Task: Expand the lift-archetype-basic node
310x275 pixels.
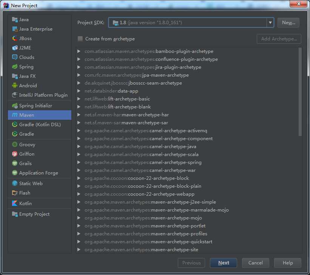Action: click(79, 99)
